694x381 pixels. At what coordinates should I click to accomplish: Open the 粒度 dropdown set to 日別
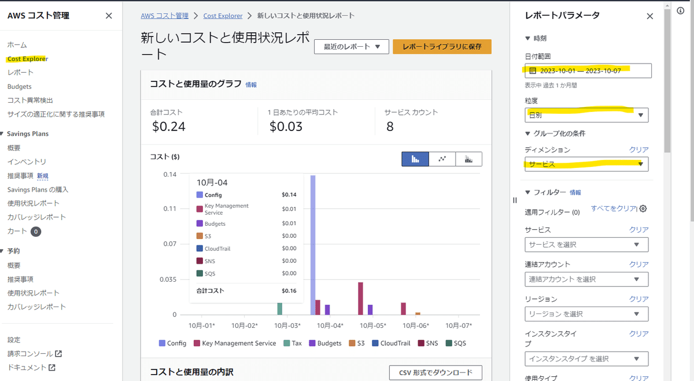tap(586, 115)
